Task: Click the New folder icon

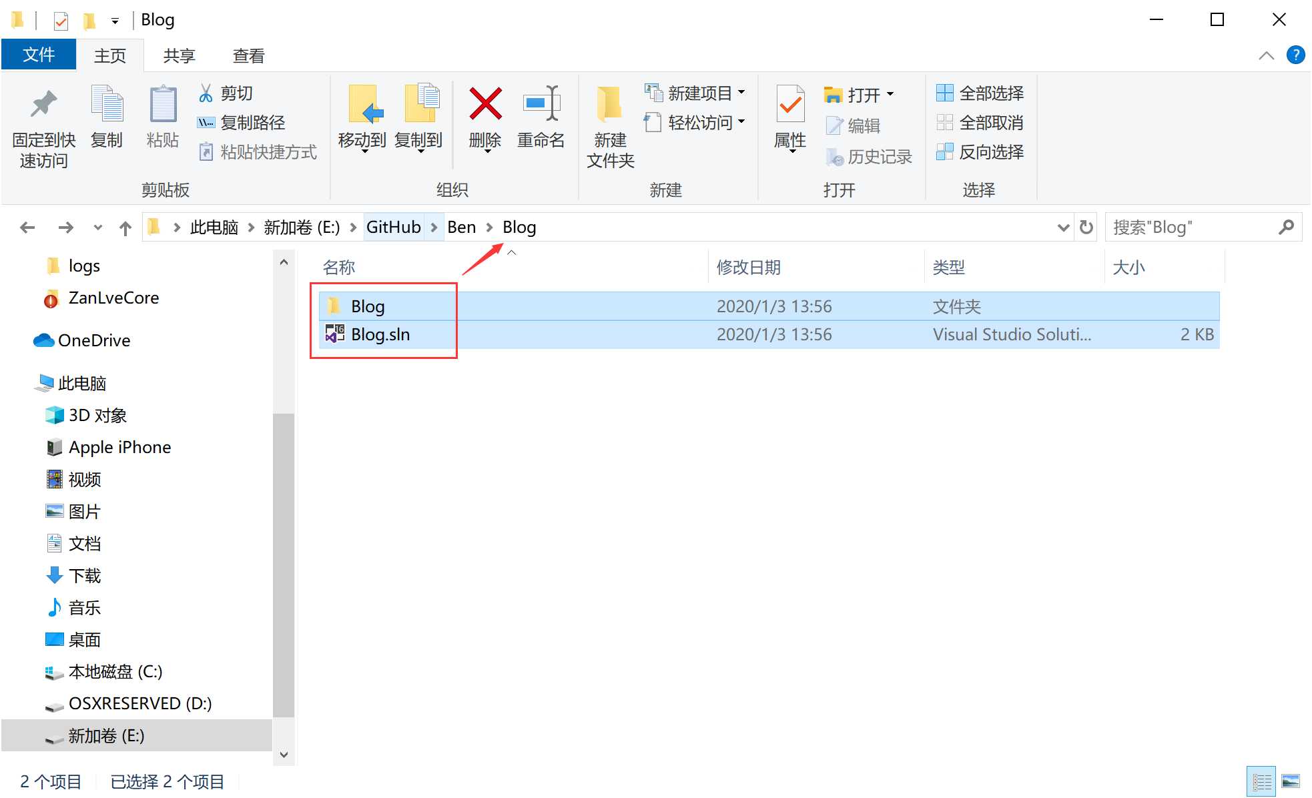Action: click(609, 104)
